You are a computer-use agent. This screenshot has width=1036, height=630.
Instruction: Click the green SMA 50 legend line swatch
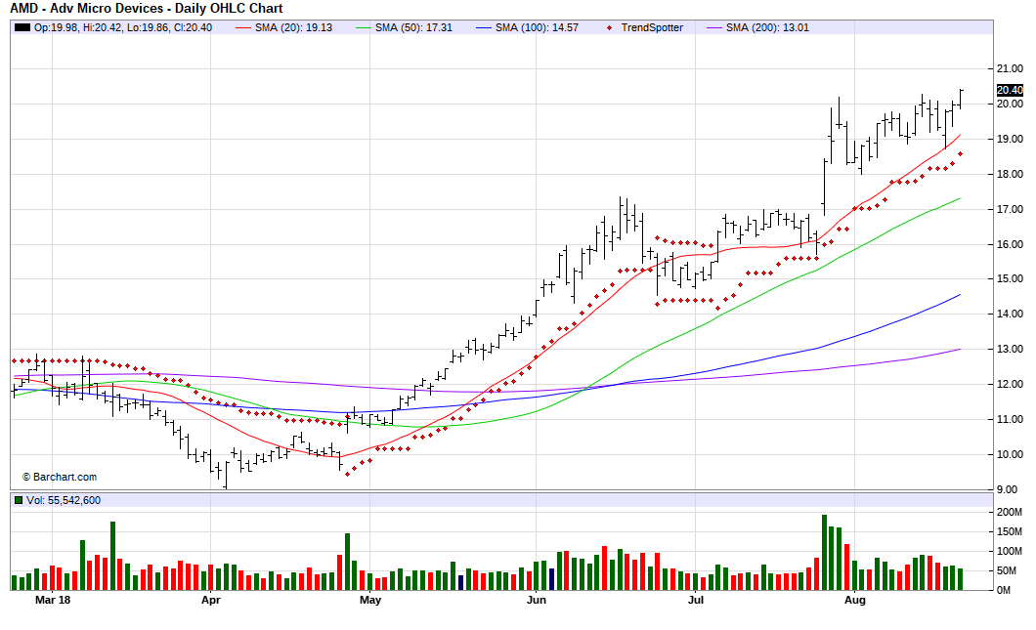point(364,27)
